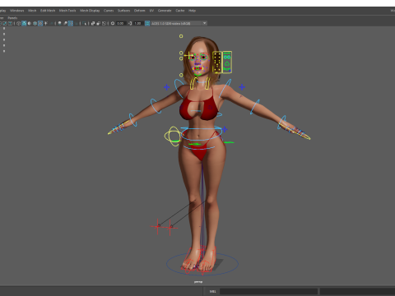
Task: Open the Panels menu in viewport
Action: pyautogui.click(x=12, y=18)
